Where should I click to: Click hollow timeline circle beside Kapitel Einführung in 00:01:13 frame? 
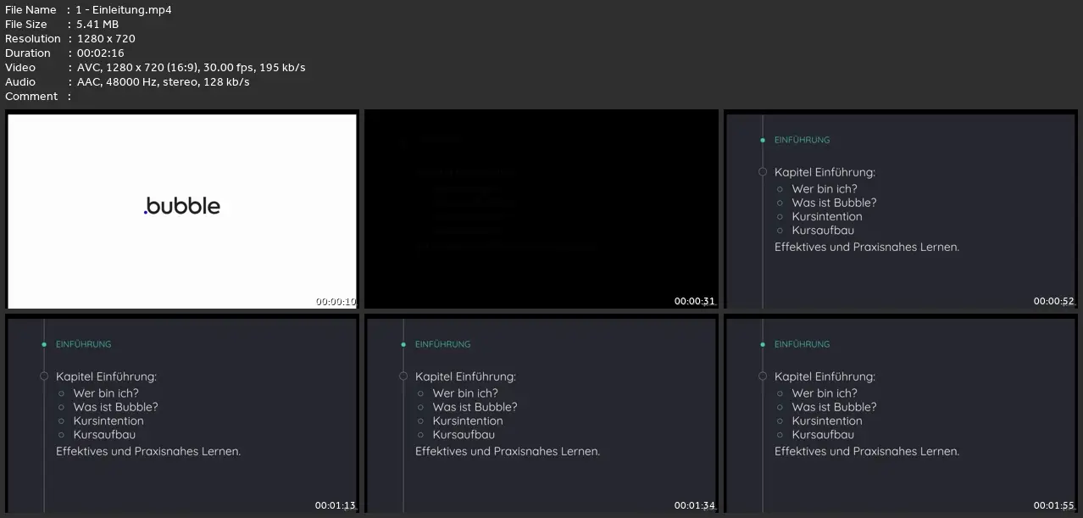(44, 376)
